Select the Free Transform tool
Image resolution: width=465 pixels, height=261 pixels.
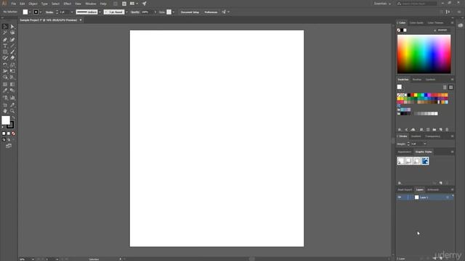[12, 71]
